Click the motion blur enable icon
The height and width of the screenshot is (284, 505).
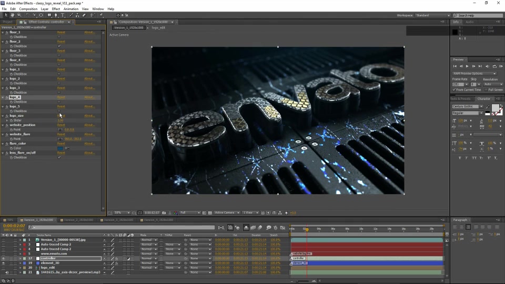260,228
